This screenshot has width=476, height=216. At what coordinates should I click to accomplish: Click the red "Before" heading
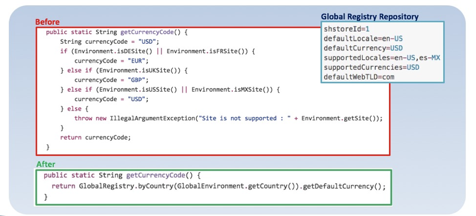(x=47, y=22)
